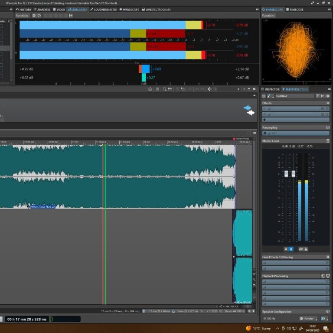Click the home icon in the montage toolbar
This screenshot has height=333, width=333.
coord(150,89)
